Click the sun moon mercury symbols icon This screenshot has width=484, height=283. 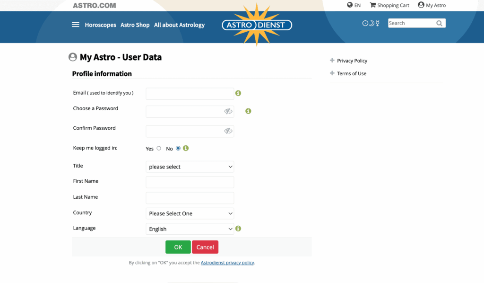click(371, 23)
